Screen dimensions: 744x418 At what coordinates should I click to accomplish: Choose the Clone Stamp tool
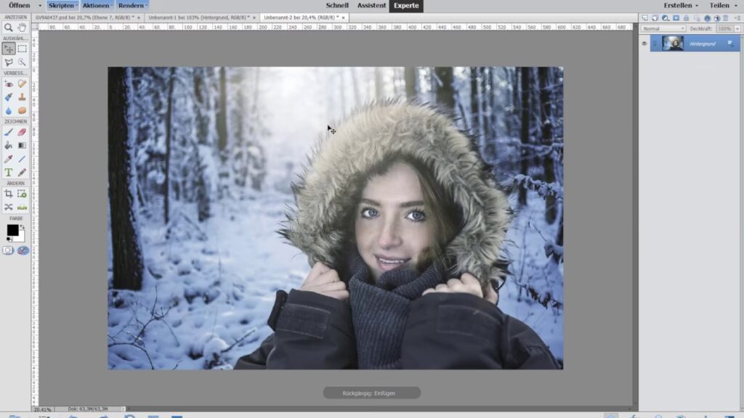[22, 97]
